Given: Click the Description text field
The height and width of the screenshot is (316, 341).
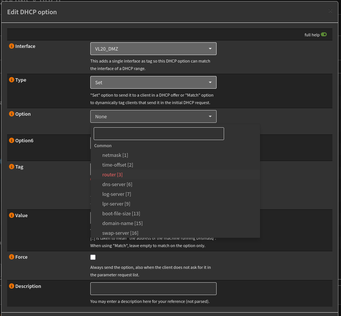Looking at the screenshot, I should [x=153, y=288].
